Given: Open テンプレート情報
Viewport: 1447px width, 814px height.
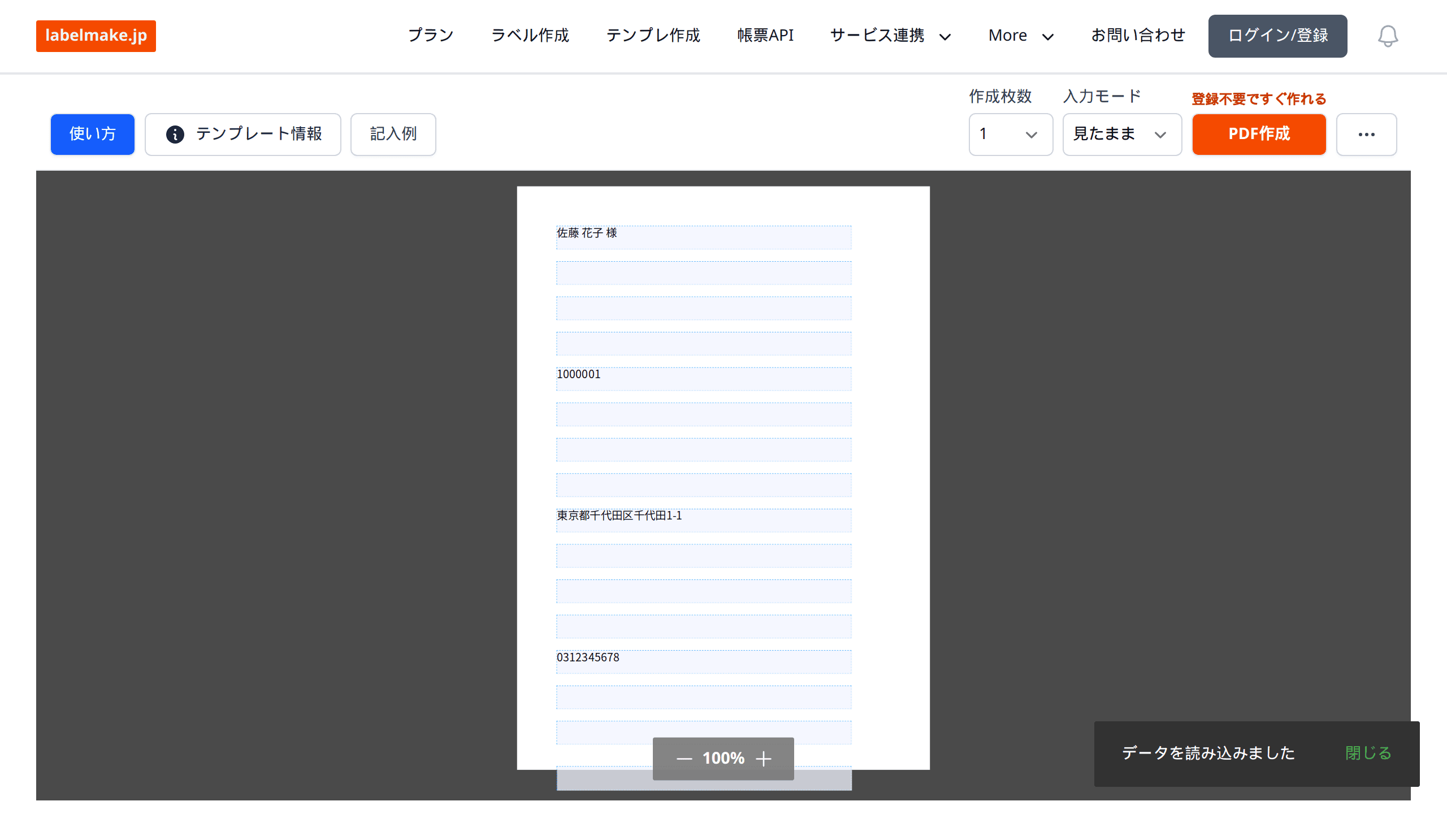Looking at the screenshot, I should point(243,135).
